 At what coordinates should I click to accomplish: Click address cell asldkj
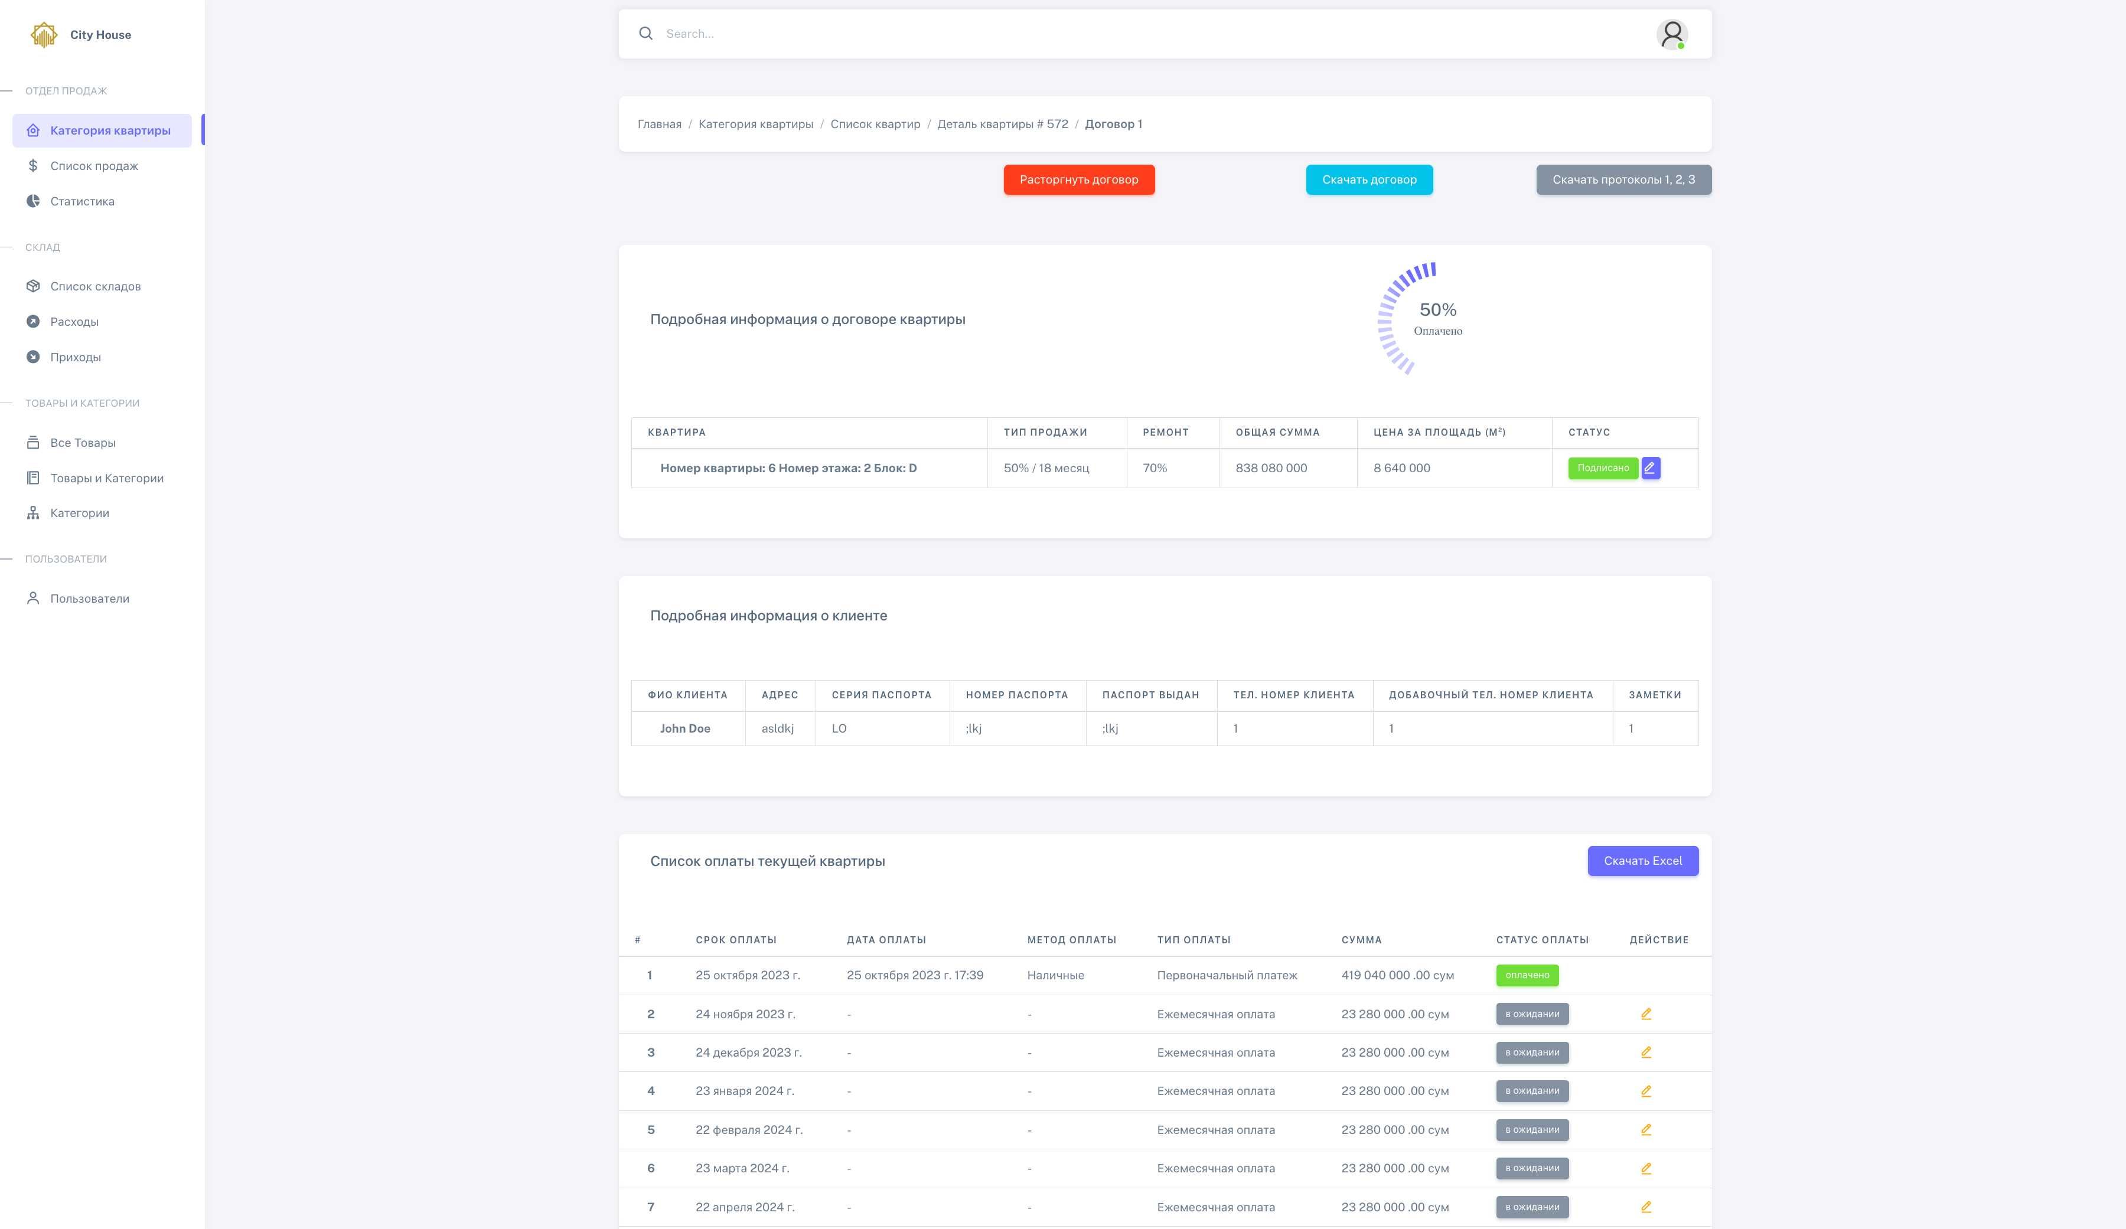point(777,729)
